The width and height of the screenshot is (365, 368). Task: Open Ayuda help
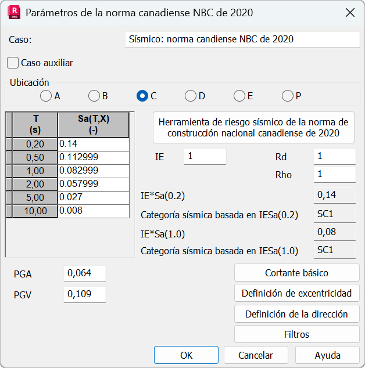click(x=327, y=355)
